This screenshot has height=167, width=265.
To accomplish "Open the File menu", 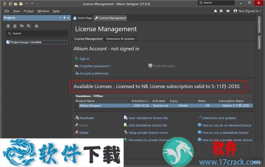I will 7,11.
